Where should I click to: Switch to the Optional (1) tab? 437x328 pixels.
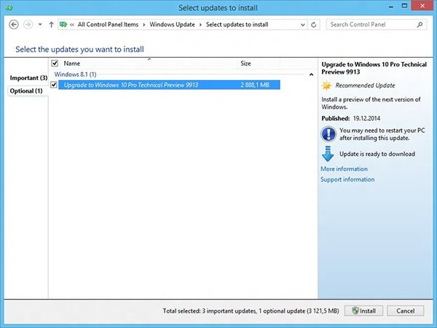pos(26,91)
